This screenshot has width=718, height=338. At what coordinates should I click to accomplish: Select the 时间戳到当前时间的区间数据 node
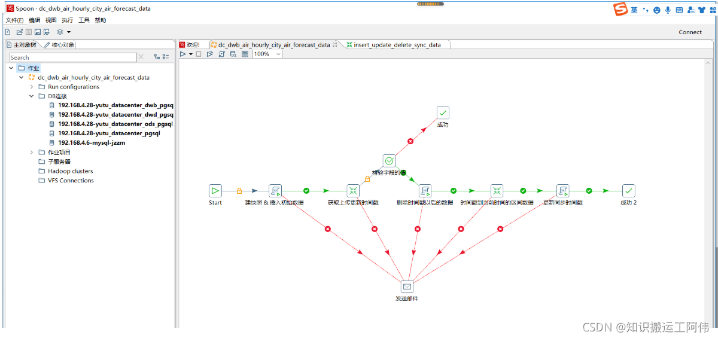pos(497,191)
